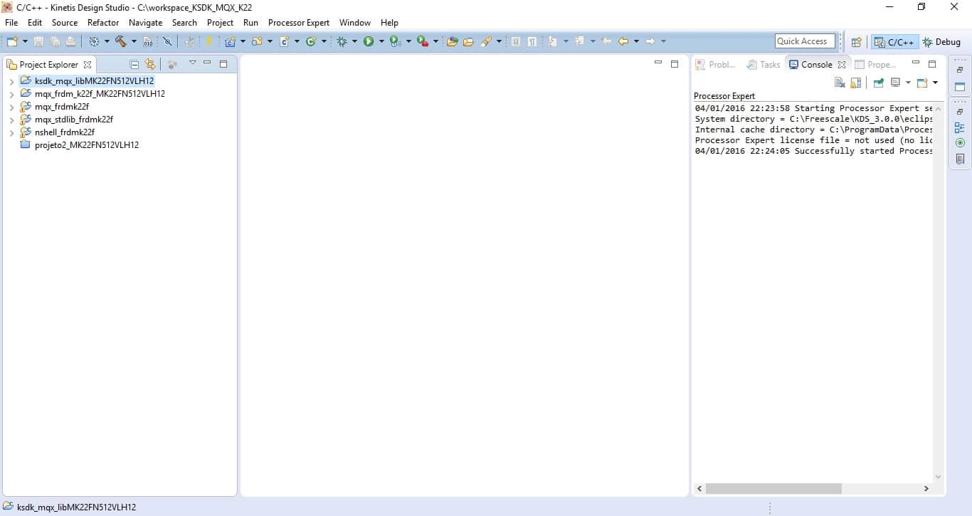Open the Processor Expert menu
972x516 pixels.
299,23
